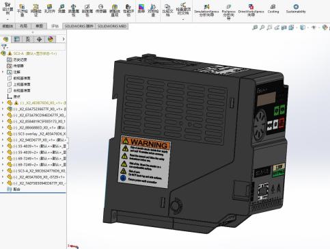The height and width of the screenshot is (249, 330).
Task: Toggle Curvature display tool
Action: tap(141, 9)
